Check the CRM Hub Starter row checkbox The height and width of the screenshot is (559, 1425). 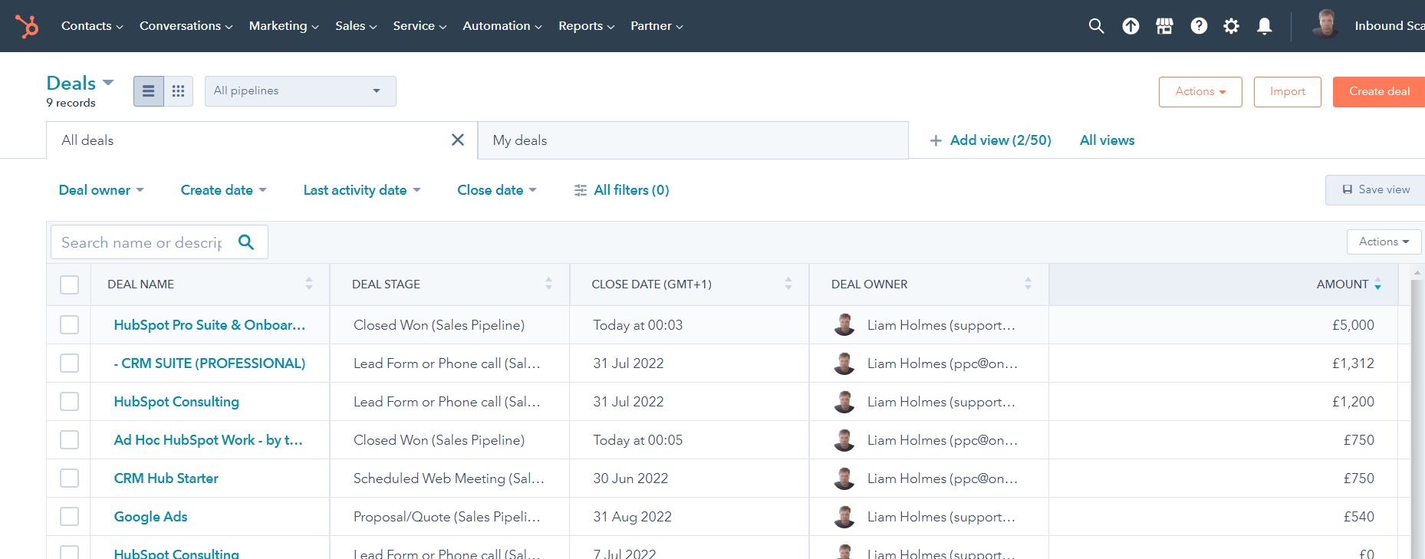[70, 478]
